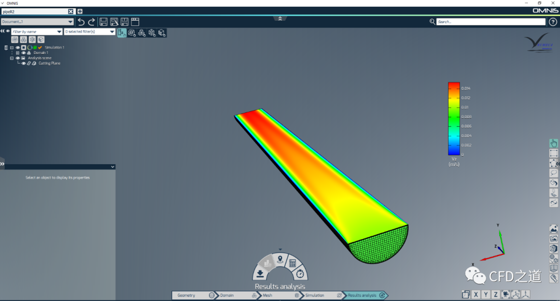Click the curve plot tool icon
560x301 pixels.
click(554, 203)
